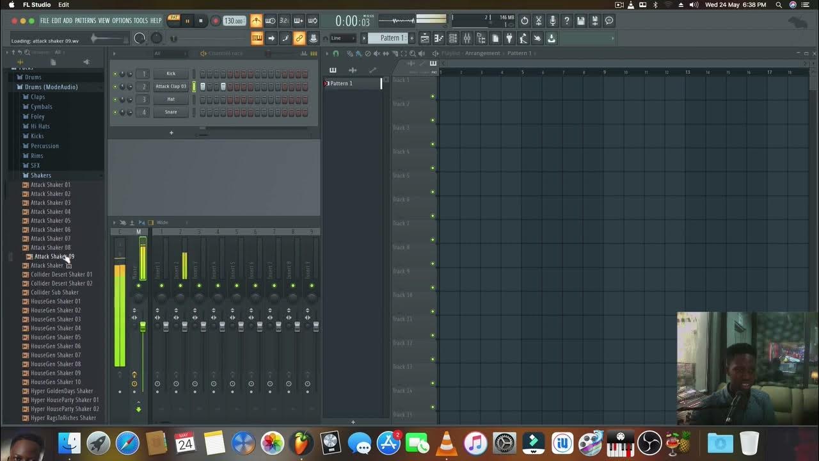
Task: Click the Hat channel button
Action: click(171, 99)
